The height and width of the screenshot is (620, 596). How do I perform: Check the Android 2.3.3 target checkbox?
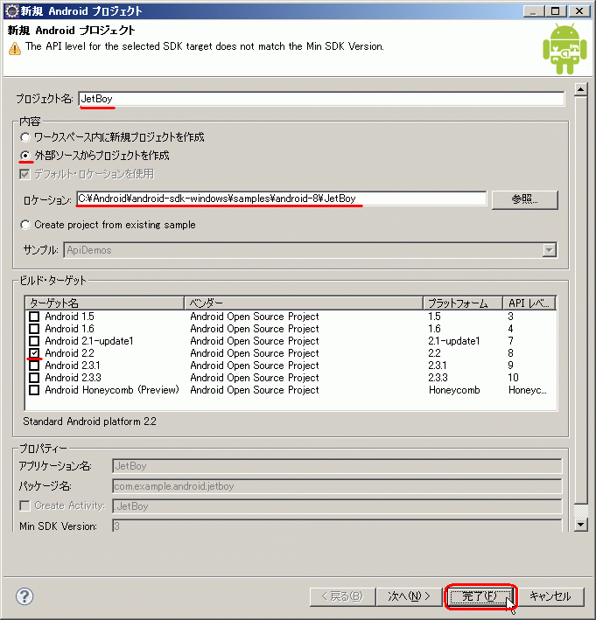click(x=34, y=378)
